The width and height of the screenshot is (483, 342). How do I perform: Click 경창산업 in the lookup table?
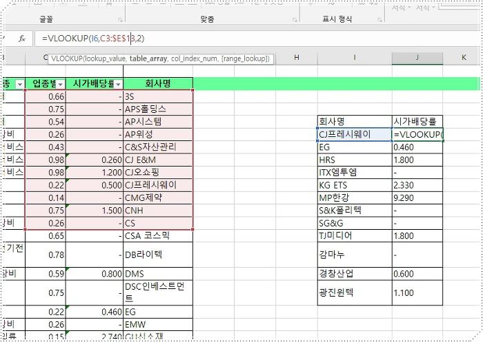pyautogui.click(x=355, y=274)
